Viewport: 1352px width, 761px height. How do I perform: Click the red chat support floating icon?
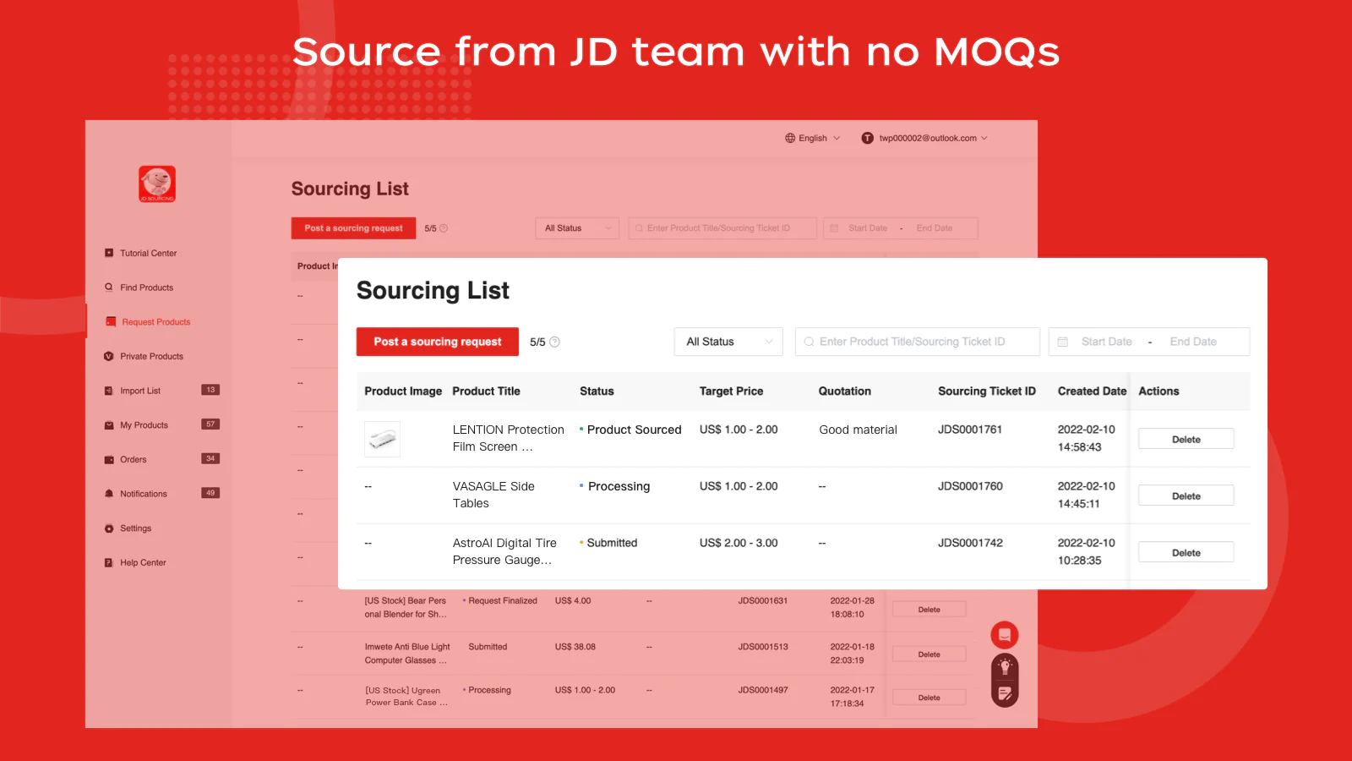(1005, 635)
